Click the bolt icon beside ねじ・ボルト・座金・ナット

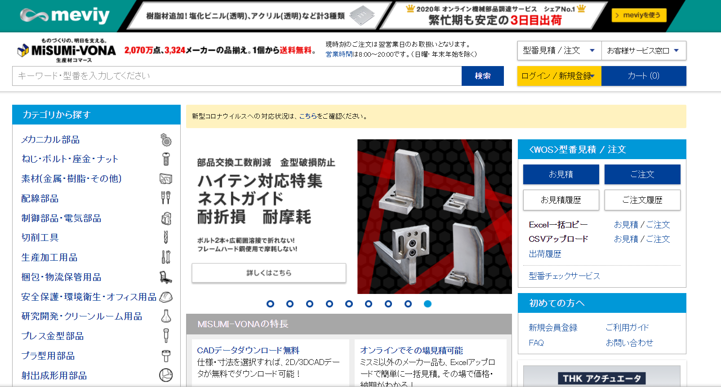click(166, 159)
